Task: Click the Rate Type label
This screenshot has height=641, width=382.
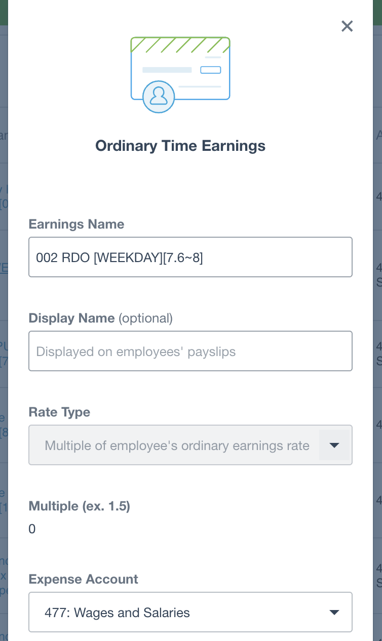Action: tap(60, 412)
